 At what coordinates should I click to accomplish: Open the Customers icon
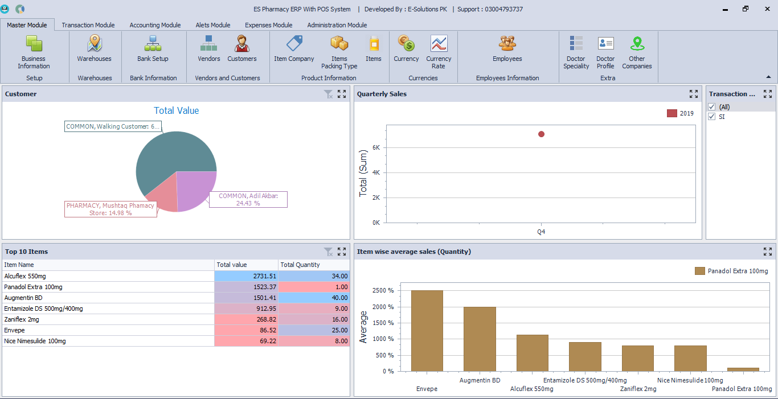click(242, 49)
